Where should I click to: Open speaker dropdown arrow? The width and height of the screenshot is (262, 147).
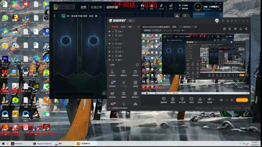[x=213, y=100]
